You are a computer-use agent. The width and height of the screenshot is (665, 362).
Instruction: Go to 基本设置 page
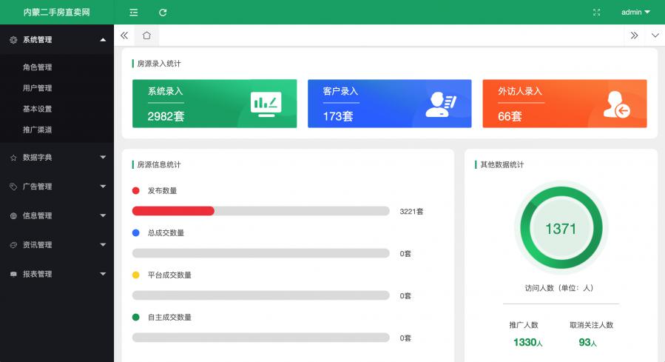[37, 109]
